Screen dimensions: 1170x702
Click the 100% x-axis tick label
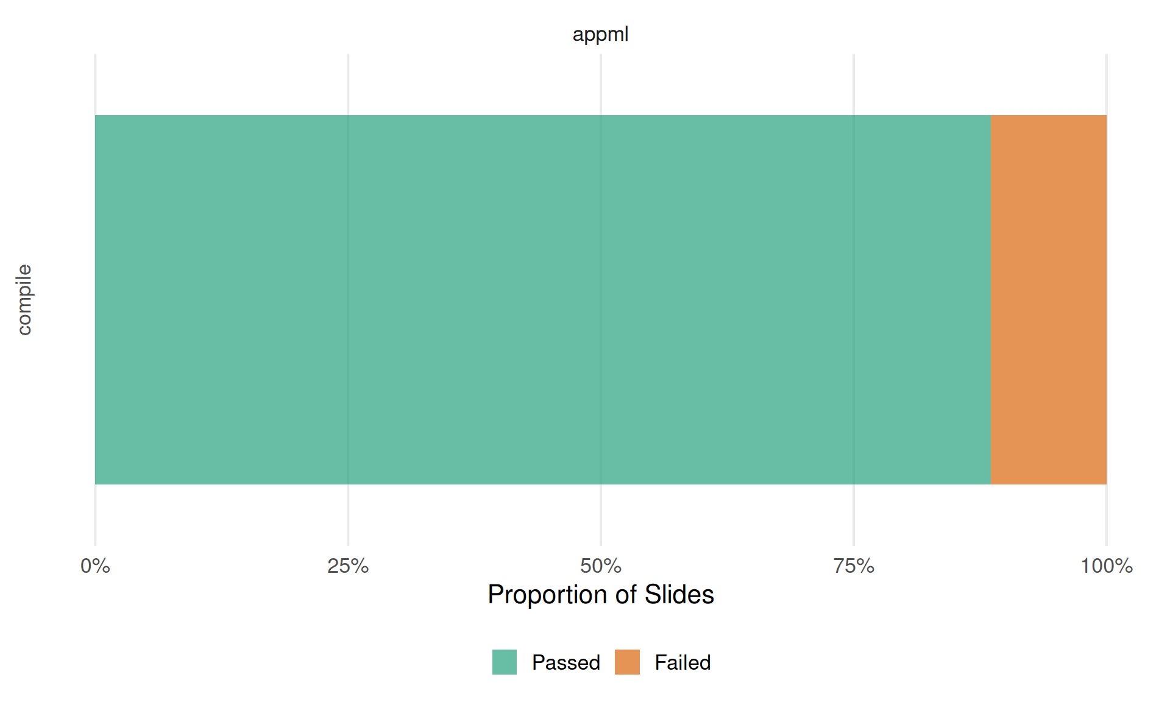pyautogui.click(x=1106, y=566)
